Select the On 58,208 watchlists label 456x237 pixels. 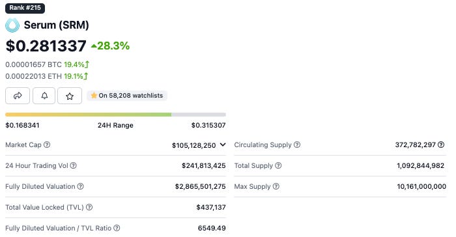point(127,95)
